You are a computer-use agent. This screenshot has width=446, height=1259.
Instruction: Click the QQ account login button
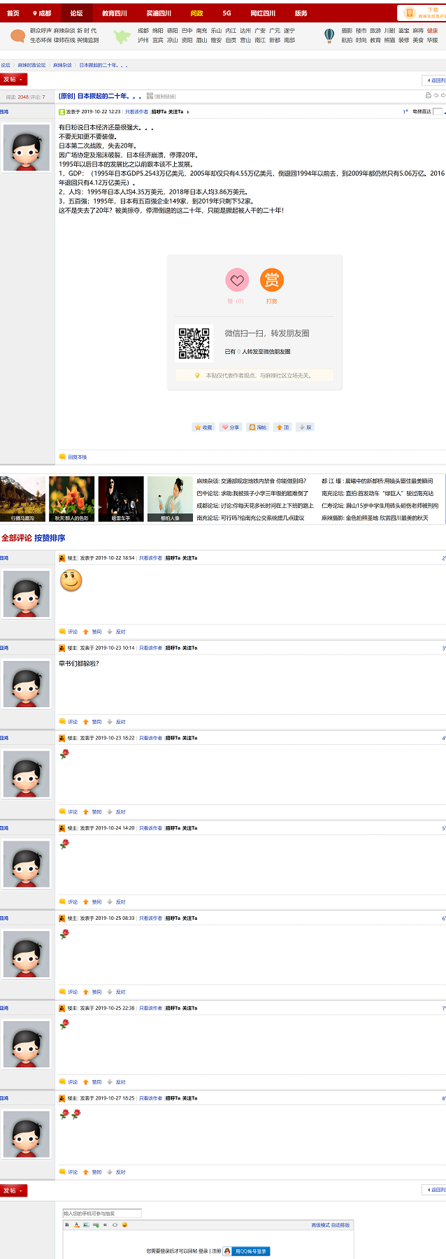tap(246, 1251)
